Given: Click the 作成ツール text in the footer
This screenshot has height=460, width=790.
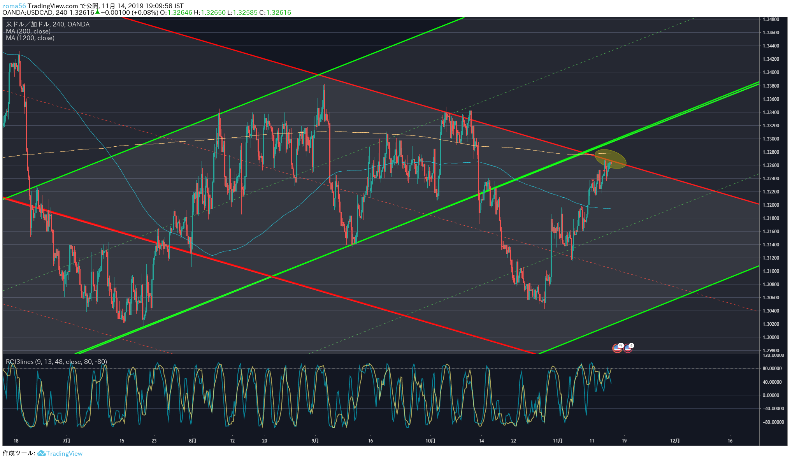Looking at the screenshot, I should pyautogui.click(x=19, y=453).
